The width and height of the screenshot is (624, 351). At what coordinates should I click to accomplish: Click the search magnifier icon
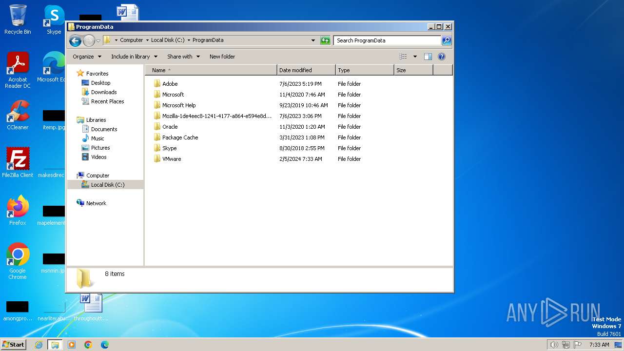[446, 40]
